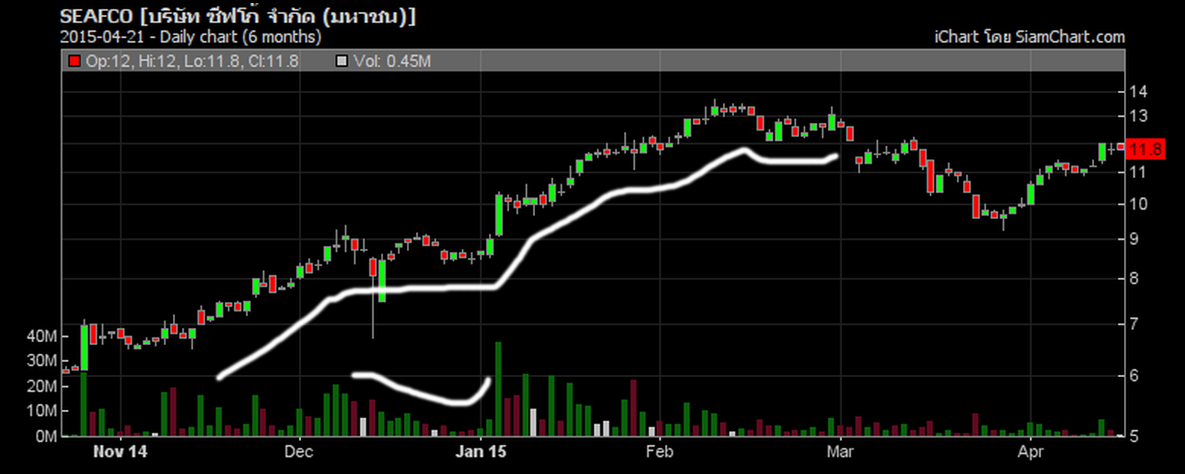Click the 'Nov 14' date axis label
Viewport: 1185px width, 474px height.
tap(120, 452)
